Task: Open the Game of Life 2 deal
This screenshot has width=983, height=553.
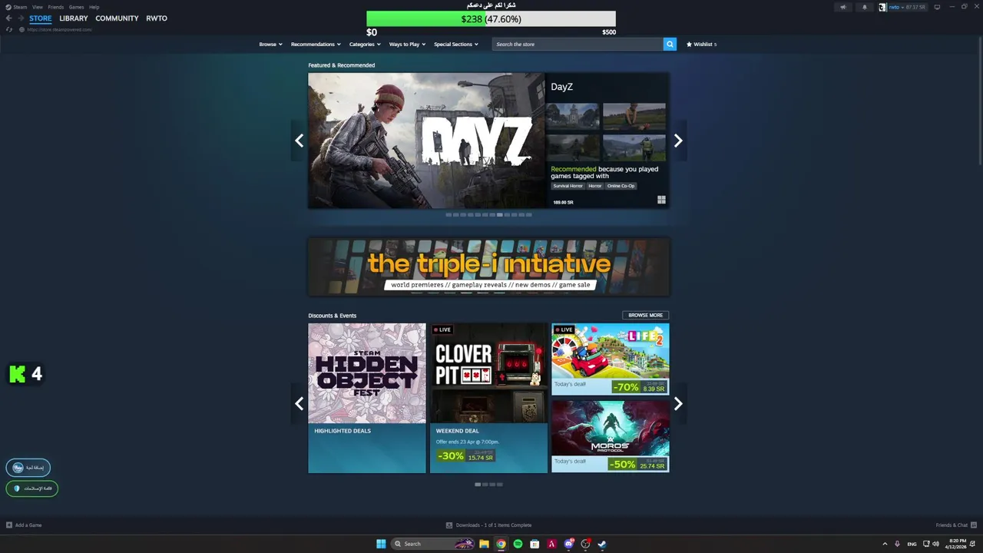Action: coord(611,359)
